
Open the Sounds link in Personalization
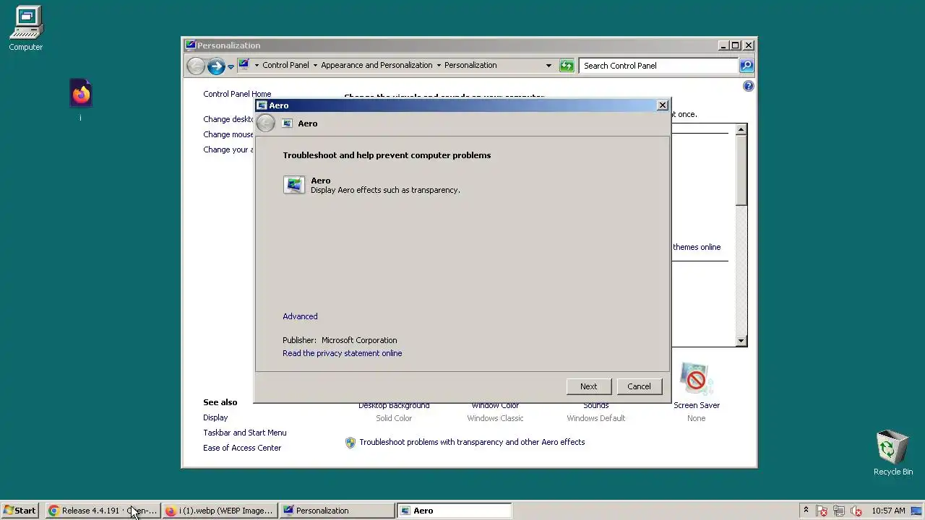596,406
